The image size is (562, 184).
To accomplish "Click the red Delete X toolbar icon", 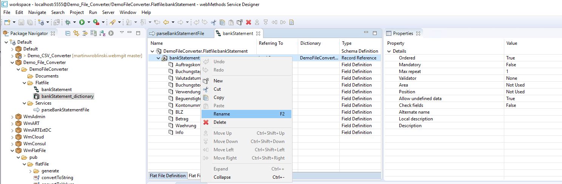I will coord(248,22).
